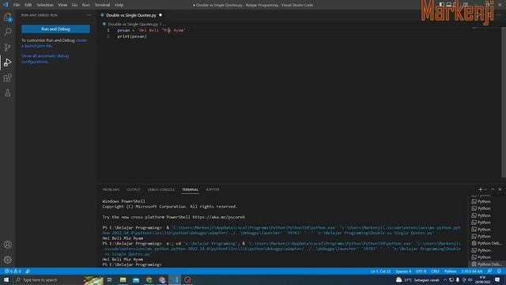Click the VS Code logo in title bar
Image resolution: width=506 pixels, height=285 pixels.
coord(6,5)
